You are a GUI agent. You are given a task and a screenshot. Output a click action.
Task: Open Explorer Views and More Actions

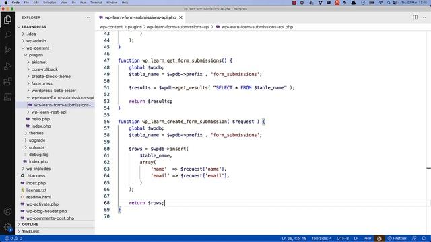(x=87, y=17)
